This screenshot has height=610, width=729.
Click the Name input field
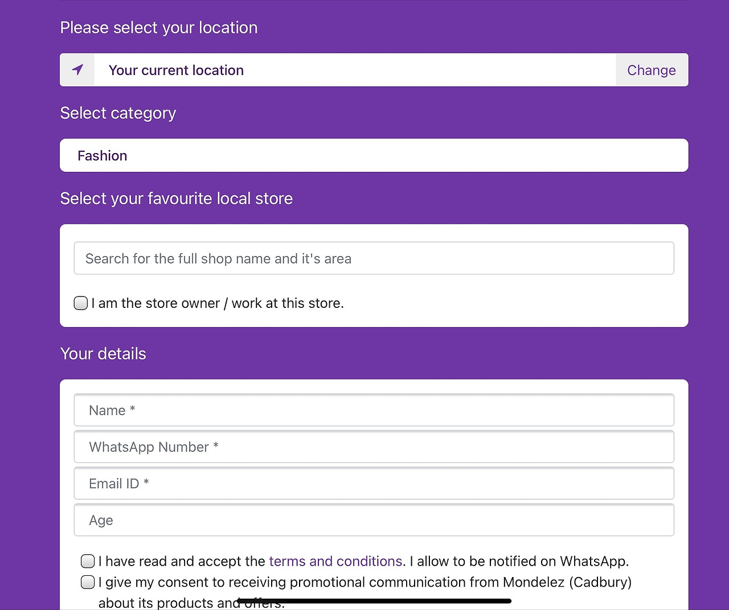[374, 410]
